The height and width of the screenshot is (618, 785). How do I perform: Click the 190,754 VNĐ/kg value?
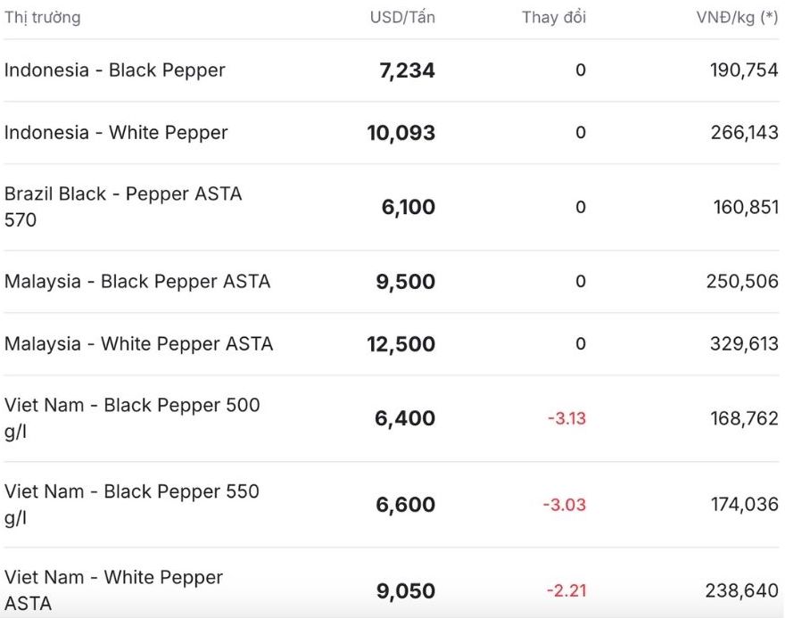[744, 70]
